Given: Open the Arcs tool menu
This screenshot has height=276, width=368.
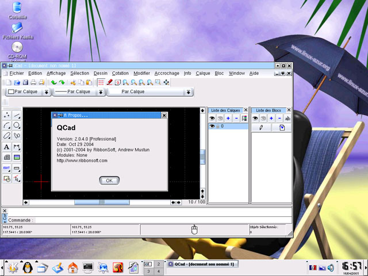Looking at the screenshot, I should click(x=7, y=125).
